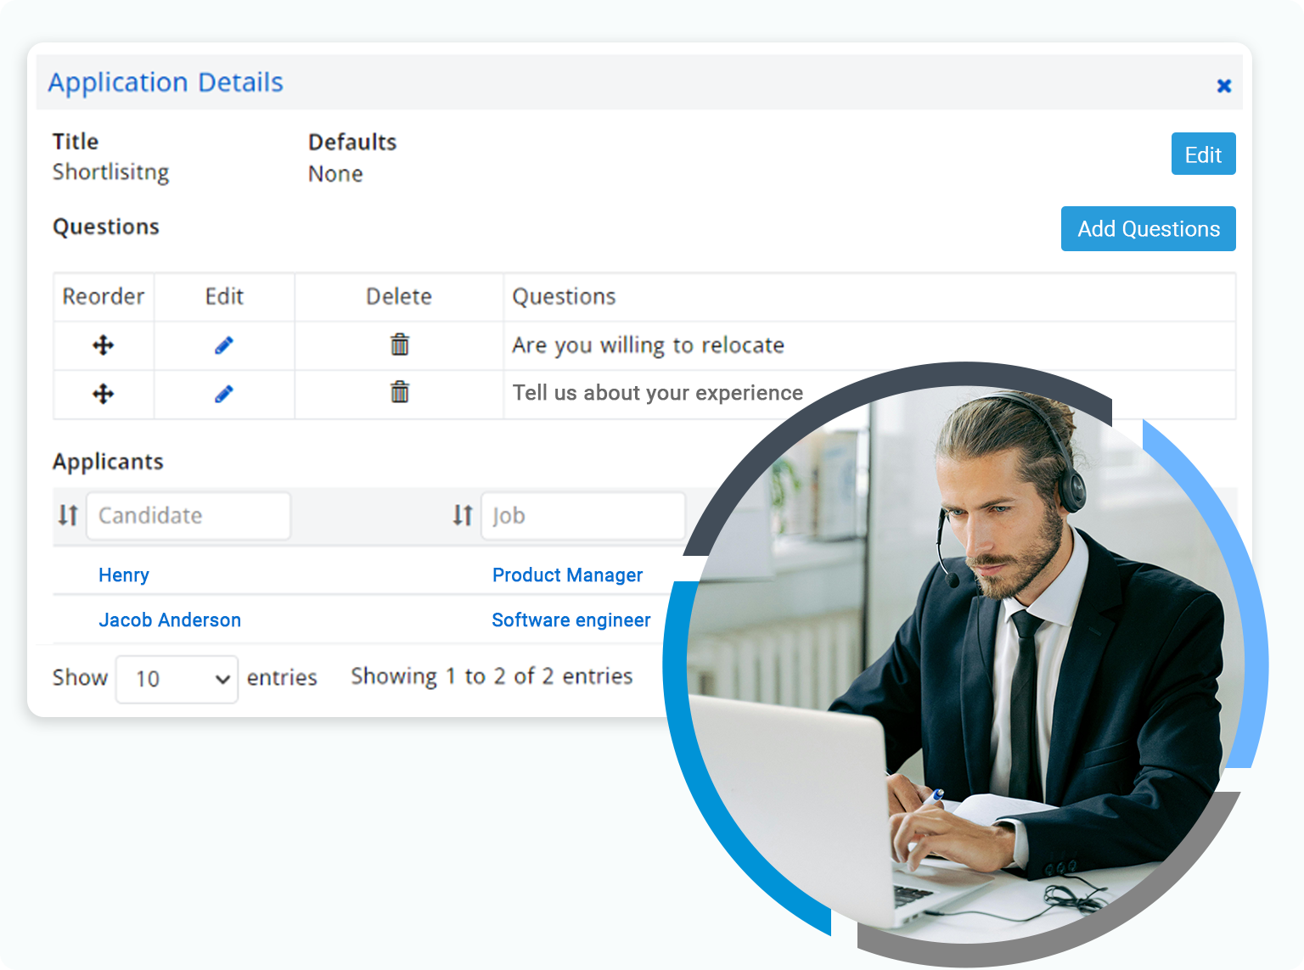Reorder the 'Tell us about your experience' question
The width and height of the screenshot is (1304, 970).
[104, 394]
